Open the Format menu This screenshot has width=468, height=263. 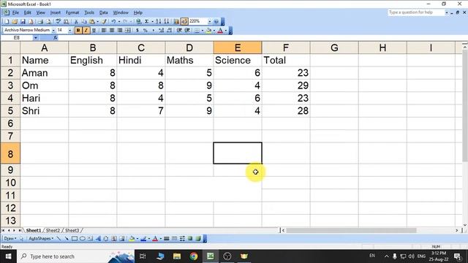[x=72, y=12]
